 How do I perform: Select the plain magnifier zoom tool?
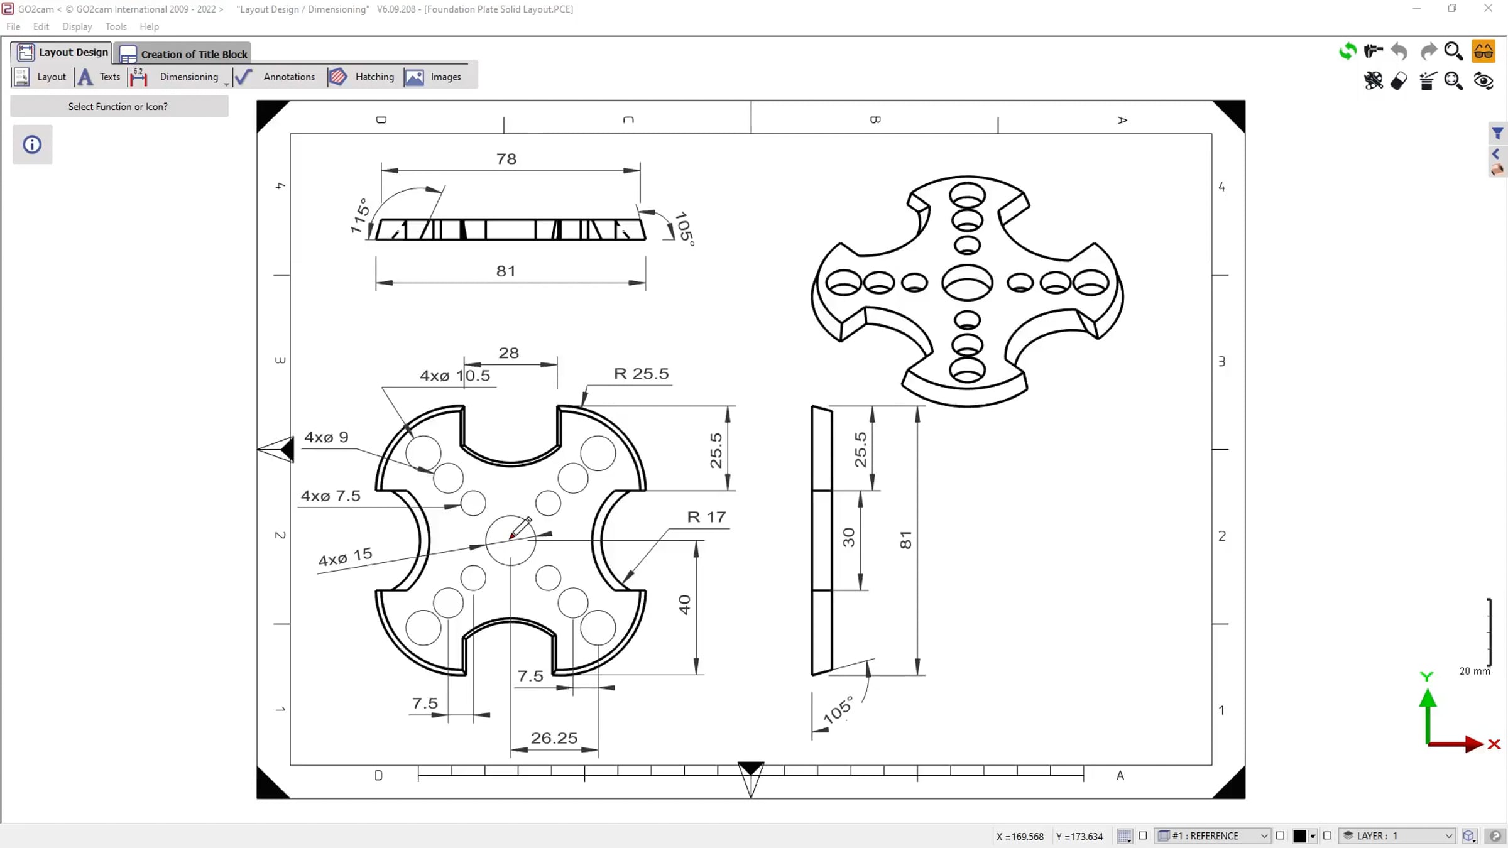1454,51
